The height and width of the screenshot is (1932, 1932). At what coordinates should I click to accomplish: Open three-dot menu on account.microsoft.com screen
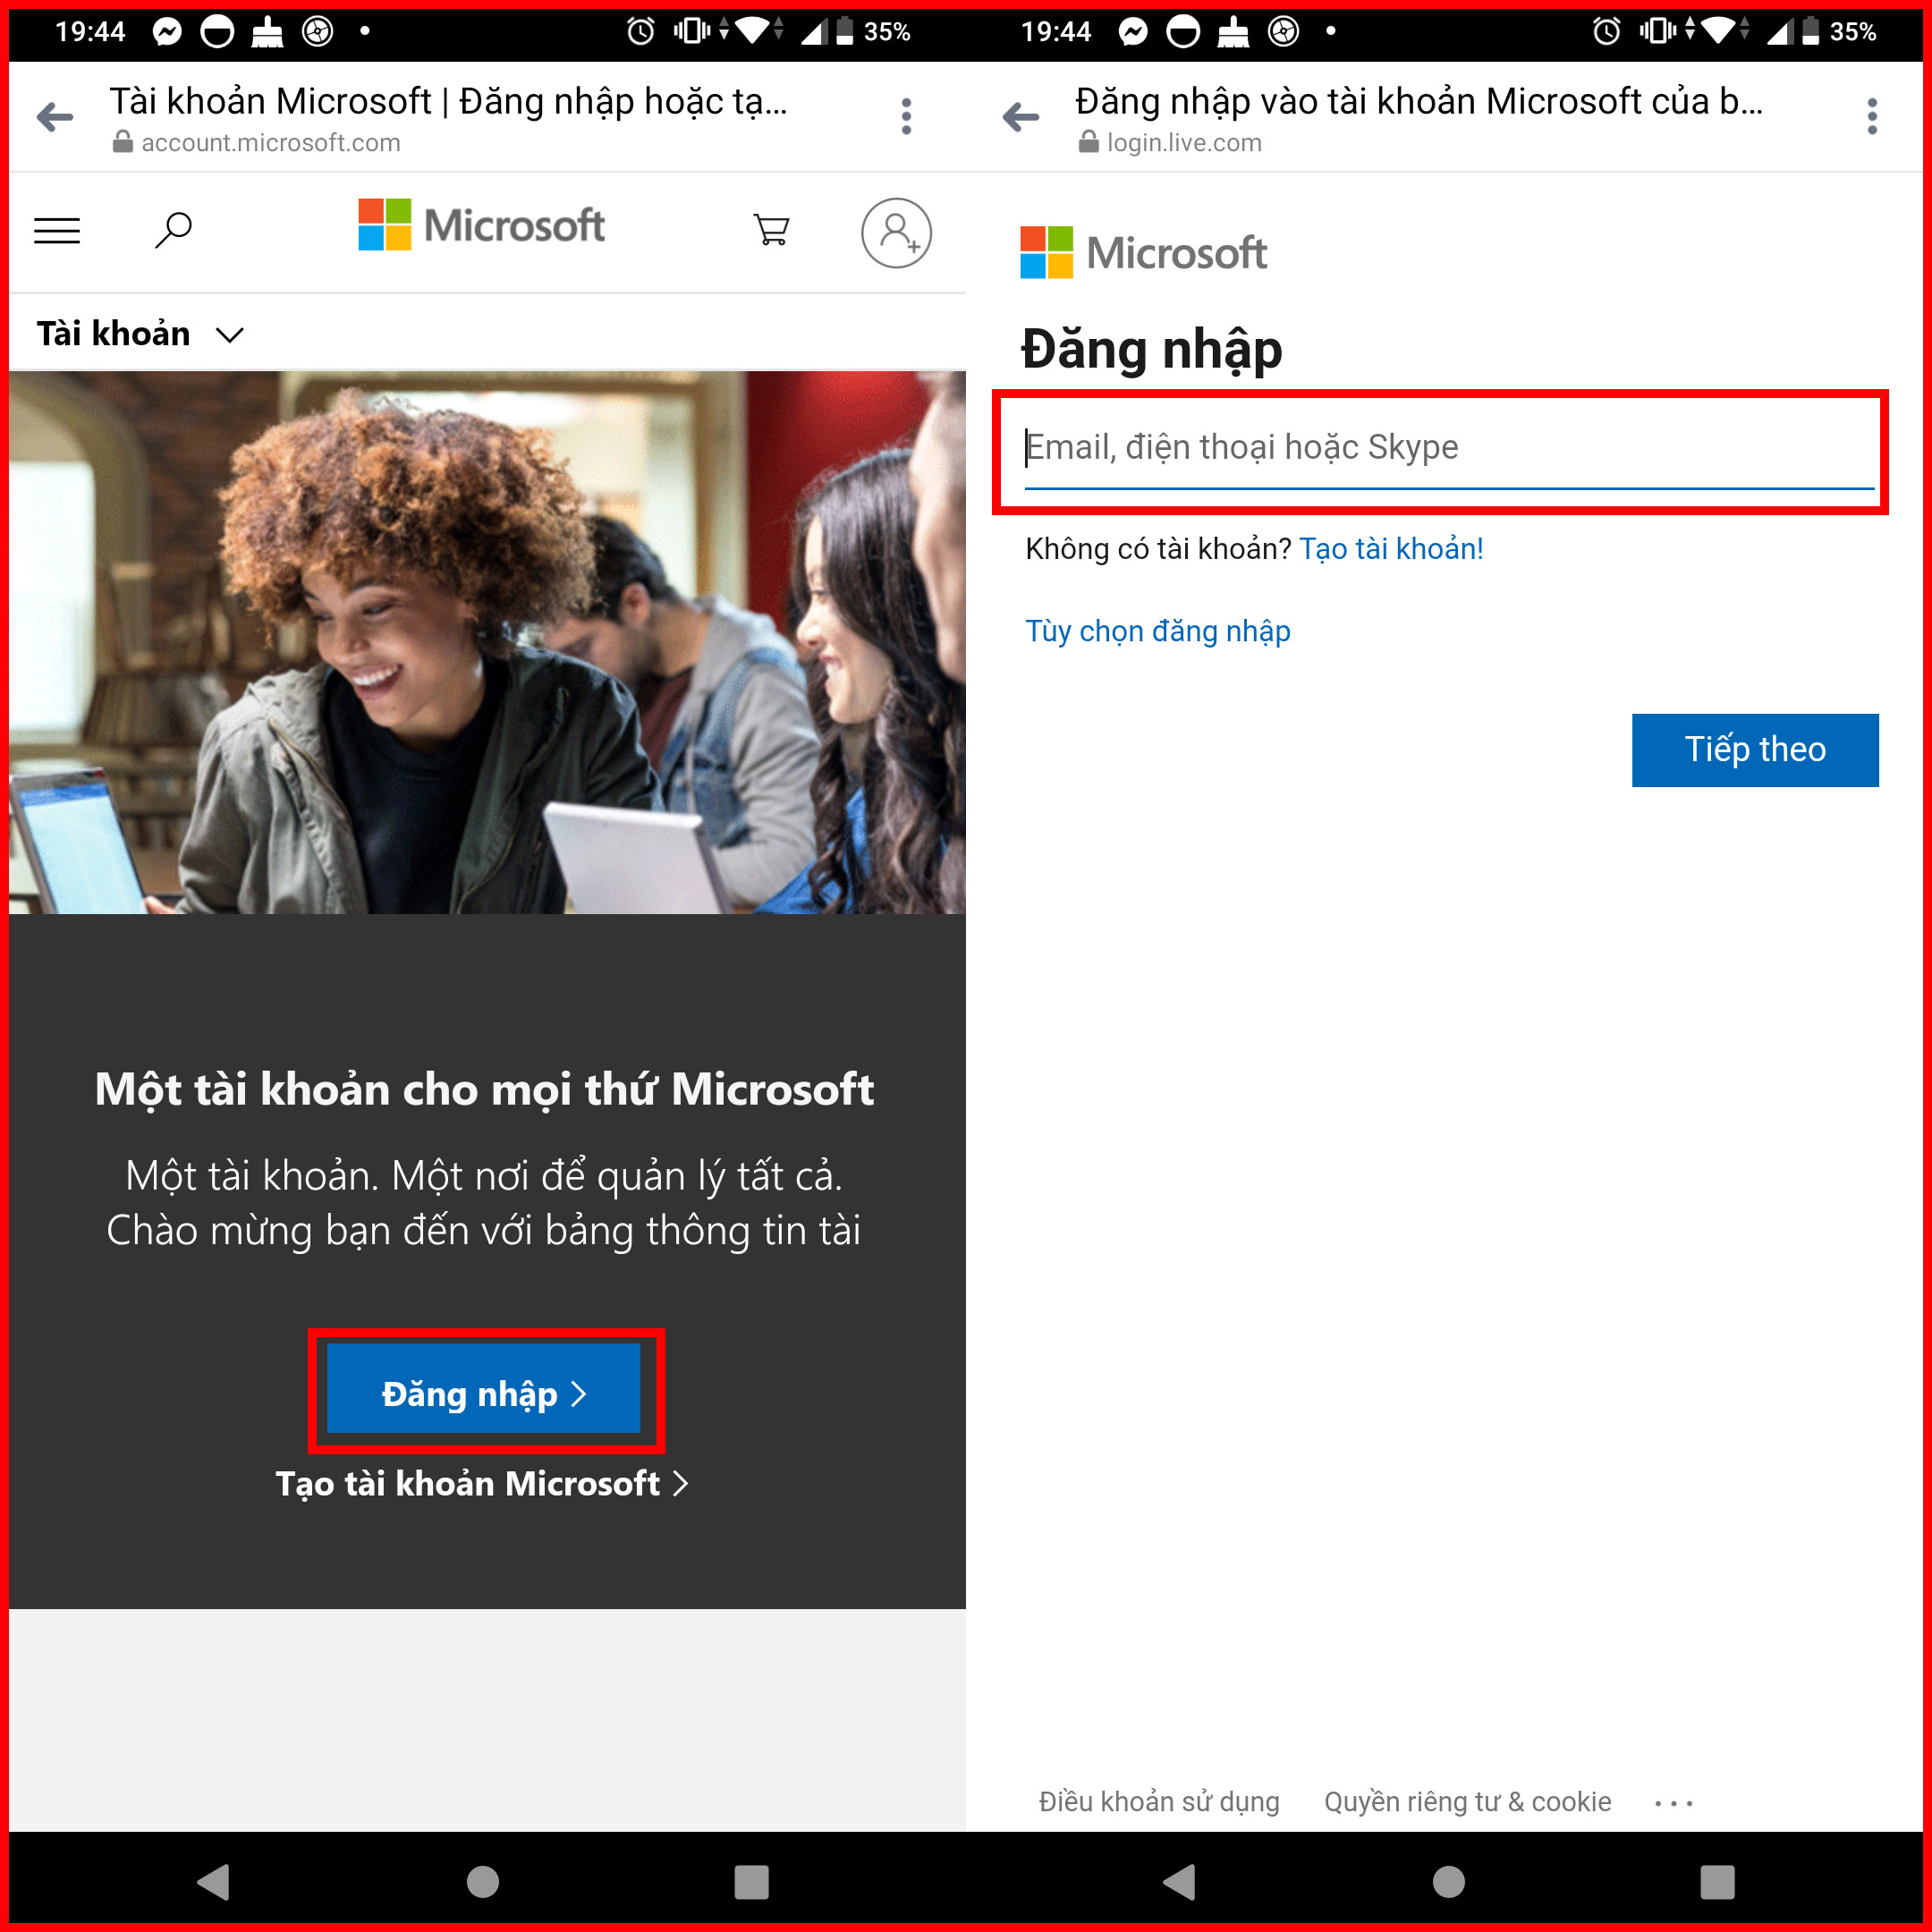(906, 117)
